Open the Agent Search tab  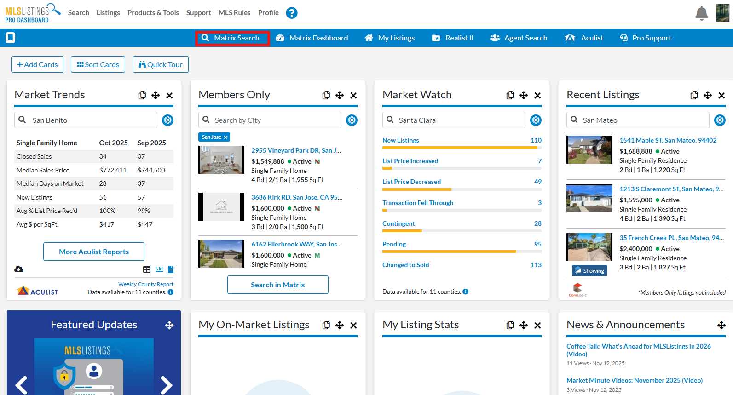519,38
